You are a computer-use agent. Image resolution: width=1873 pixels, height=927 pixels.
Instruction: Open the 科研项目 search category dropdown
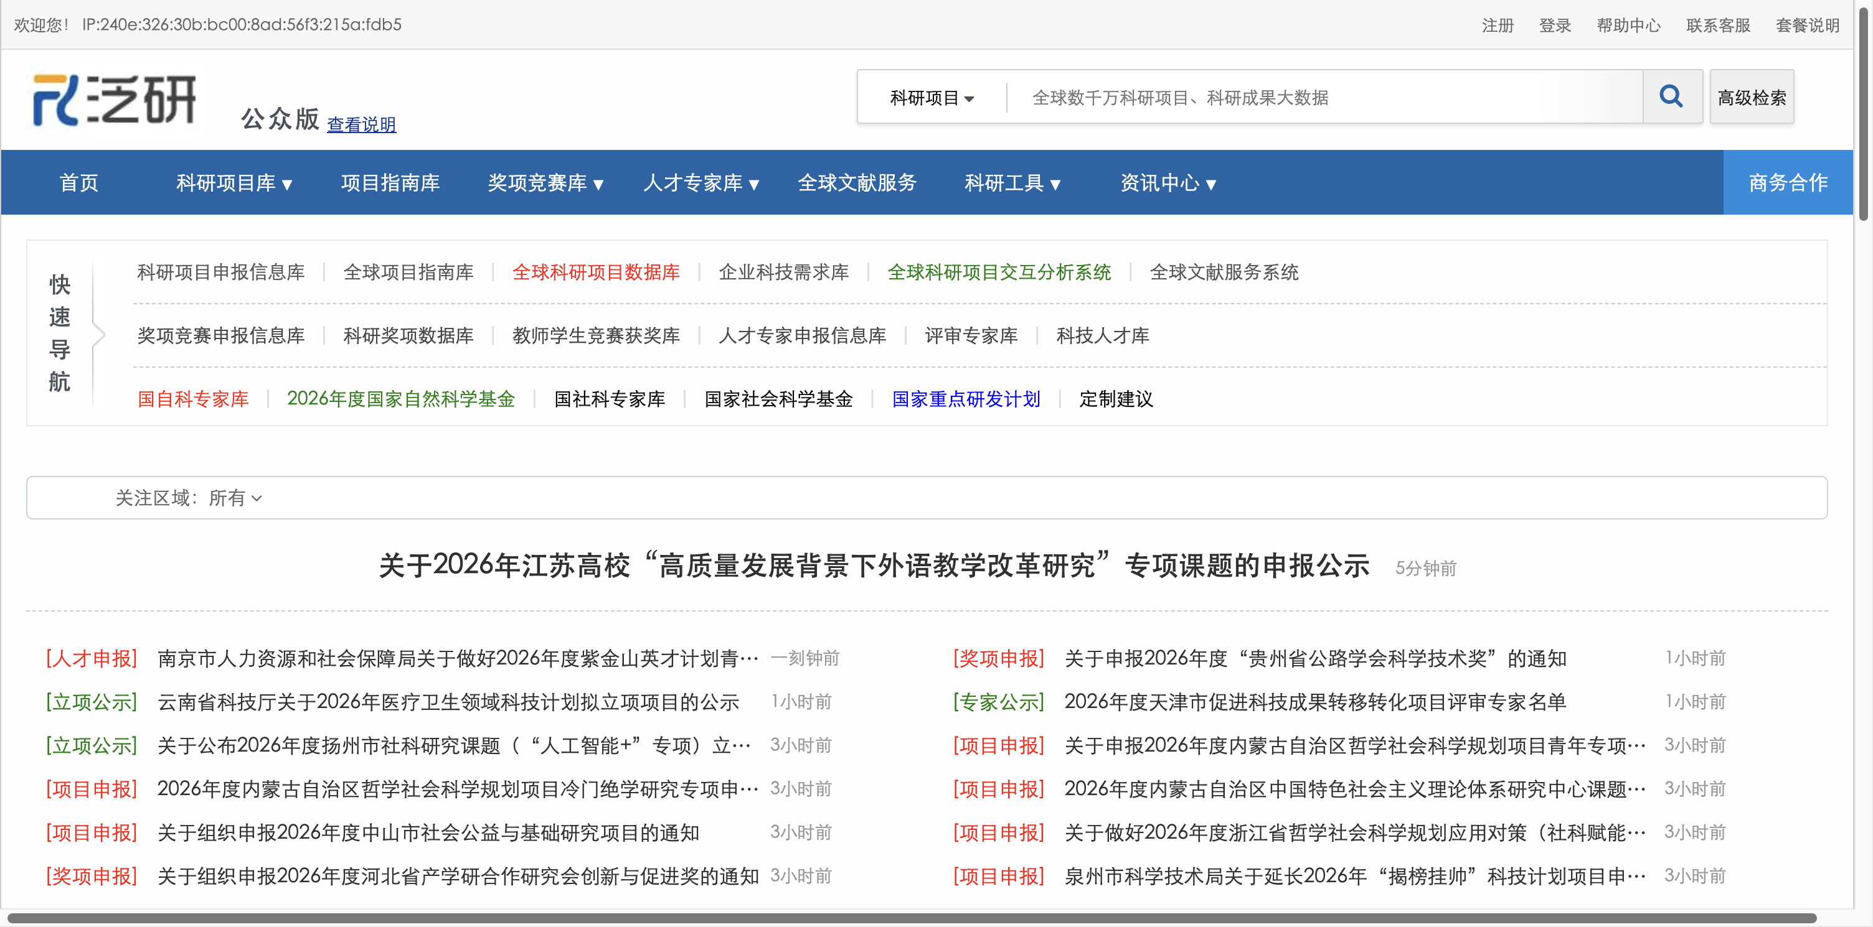(x=932, y=97)
